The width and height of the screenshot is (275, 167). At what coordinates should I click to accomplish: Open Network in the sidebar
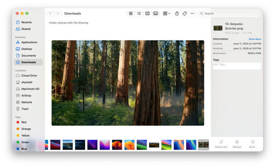tap(28, 102)
